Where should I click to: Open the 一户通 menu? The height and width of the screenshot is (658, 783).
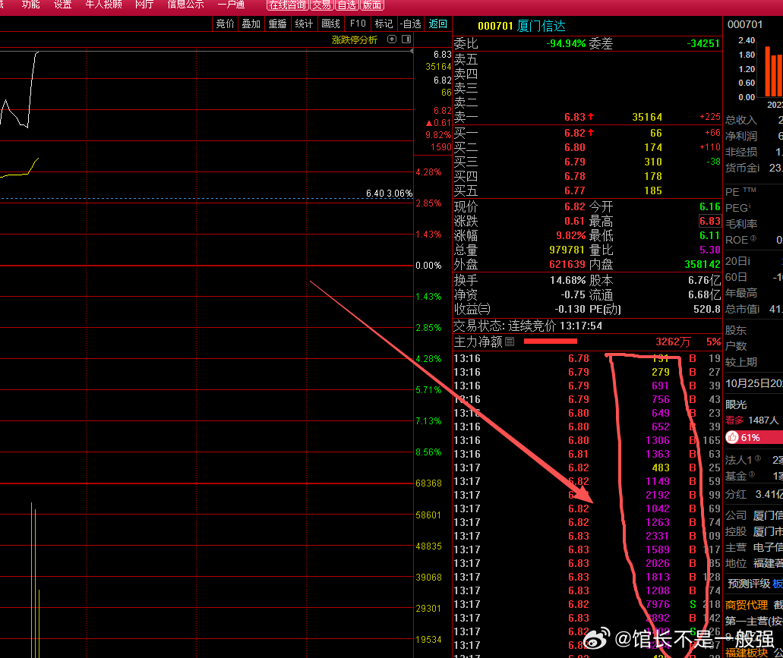[x=231, y=5]
